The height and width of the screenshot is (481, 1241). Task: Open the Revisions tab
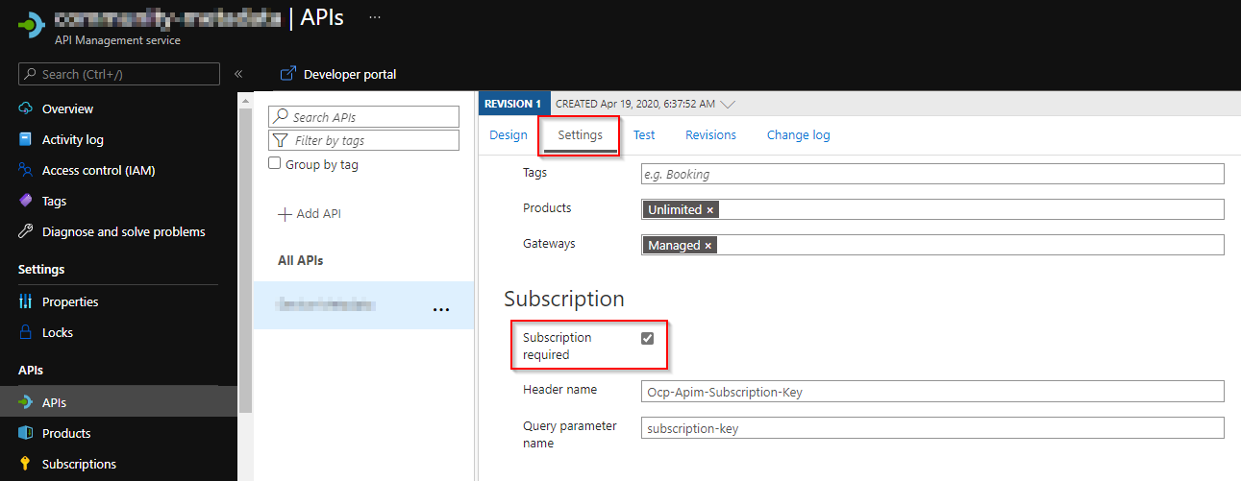pyautogui.click(x=710, y=135)
